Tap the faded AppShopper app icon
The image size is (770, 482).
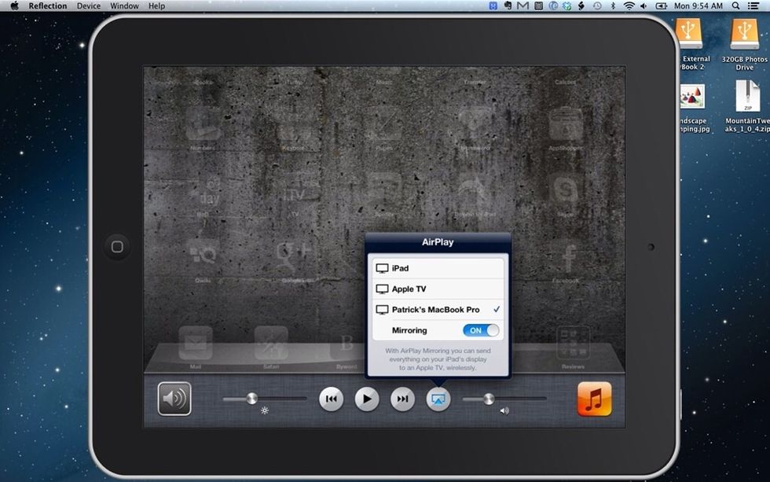(x=566, y=125)
